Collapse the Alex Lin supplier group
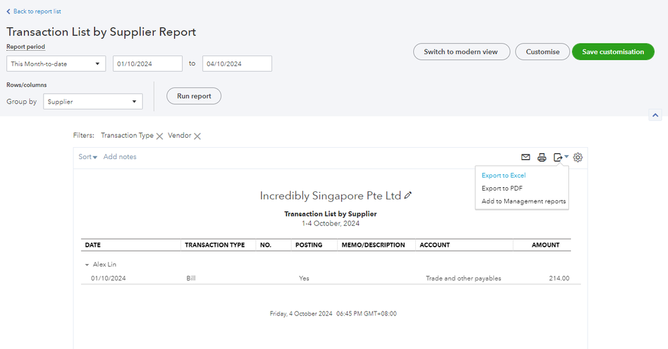Image resolution: width=668 pixels, height=349 pixels. pos(87,265)
